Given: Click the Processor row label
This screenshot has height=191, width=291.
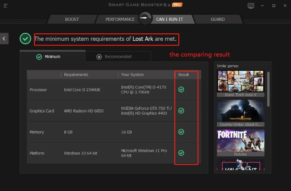Looking at the screenshot, I should tap(38, 90).
